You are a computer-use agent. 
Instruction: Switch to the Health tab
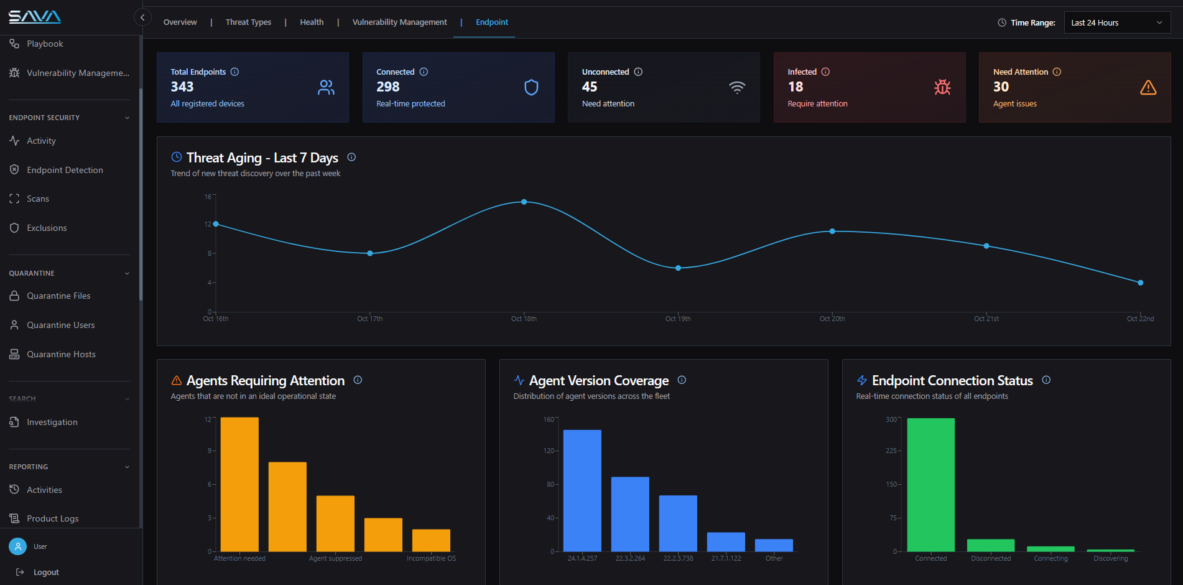(x=312, y=22)
